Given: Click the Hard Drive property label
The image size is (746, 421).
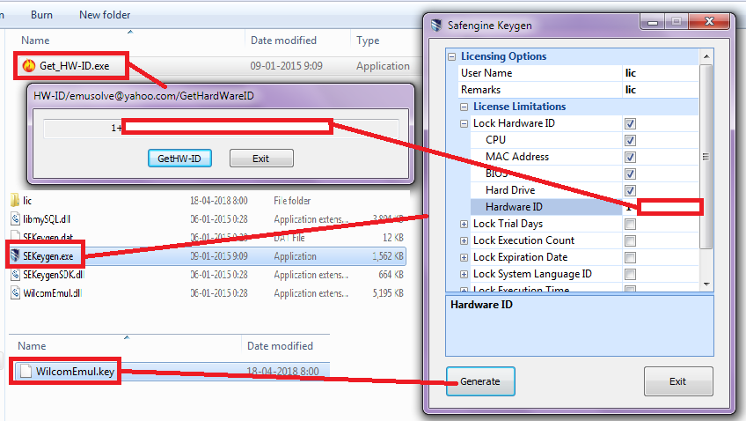Looking at the screenshot, I should pos(510,190).
